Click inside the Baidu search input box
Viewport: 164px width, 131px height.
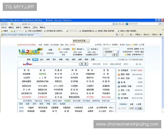pyautogui.click(x=56, y=64)
